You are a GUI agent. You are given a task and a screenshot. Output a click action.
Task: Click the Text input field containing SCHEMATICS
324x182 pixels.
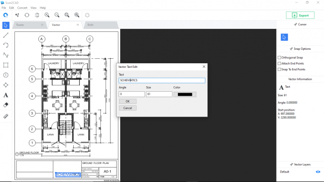pos(162,80)
